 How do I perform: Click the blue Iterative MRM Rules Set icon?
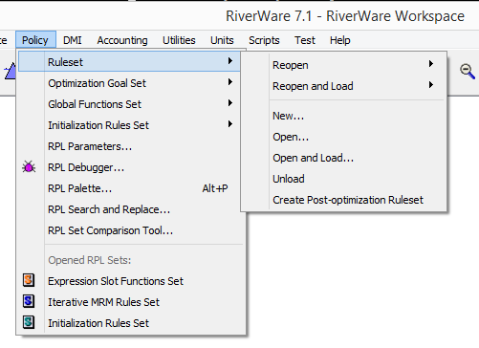coord(29,301)
